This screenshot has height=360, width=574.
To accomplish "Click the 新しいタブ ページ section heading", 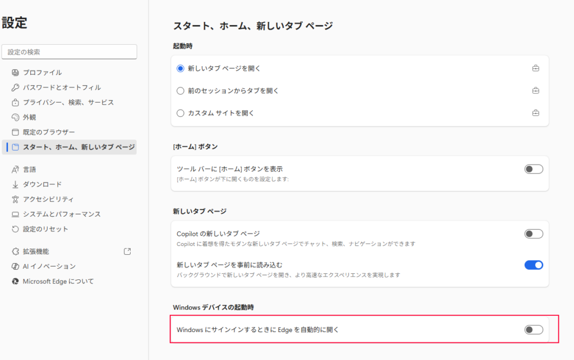I will pyautogui.click(x=200, y=211).
